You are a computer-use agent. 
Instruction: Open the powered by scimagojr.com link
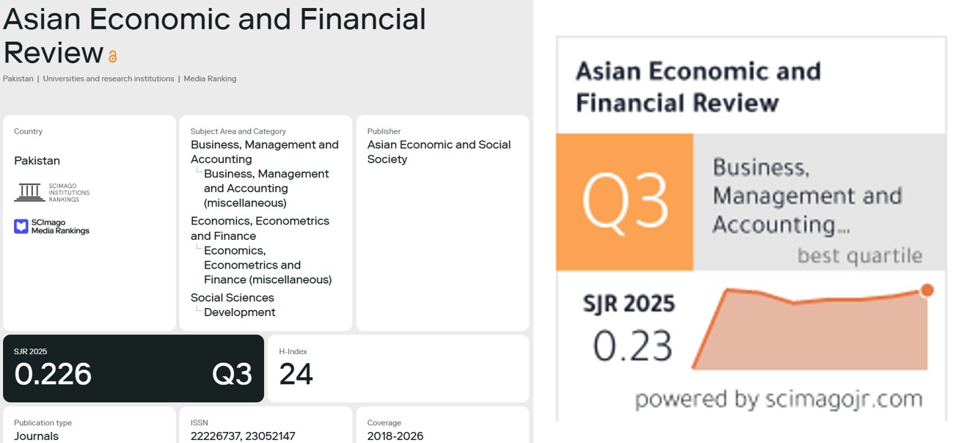pos(778,399)
